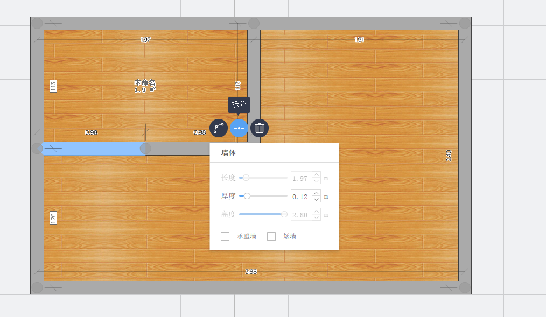Select the blue highlighted wall segment

click(93, 149)
